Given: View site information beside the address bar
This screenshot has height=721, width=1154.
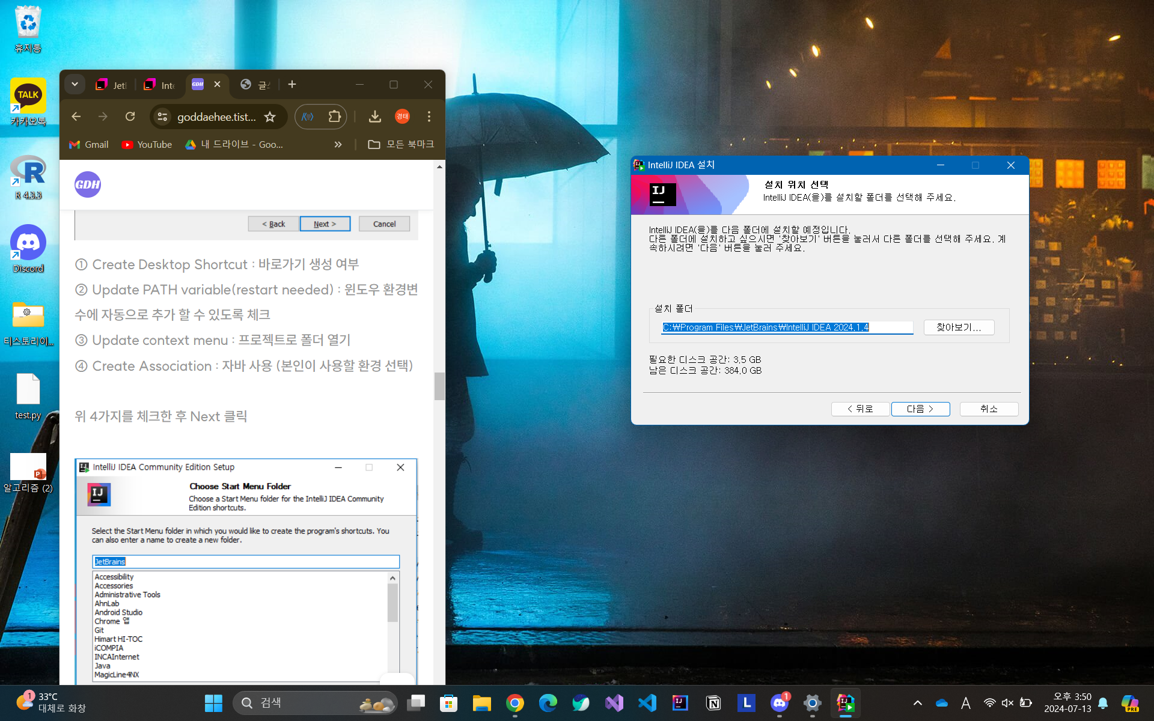Looking at the screenshot, I should (x=162, y=117).
